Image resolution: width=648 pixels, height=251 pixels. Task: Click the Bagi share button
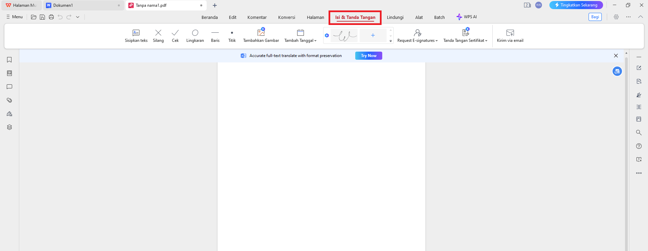coord(595,17)
